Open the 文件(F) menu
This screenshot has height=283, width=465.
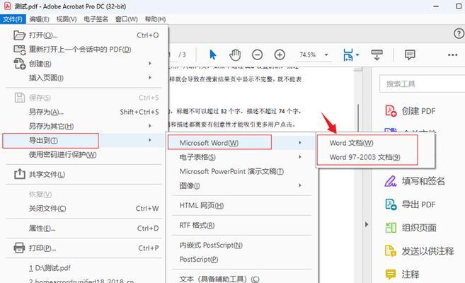[13, 19]
